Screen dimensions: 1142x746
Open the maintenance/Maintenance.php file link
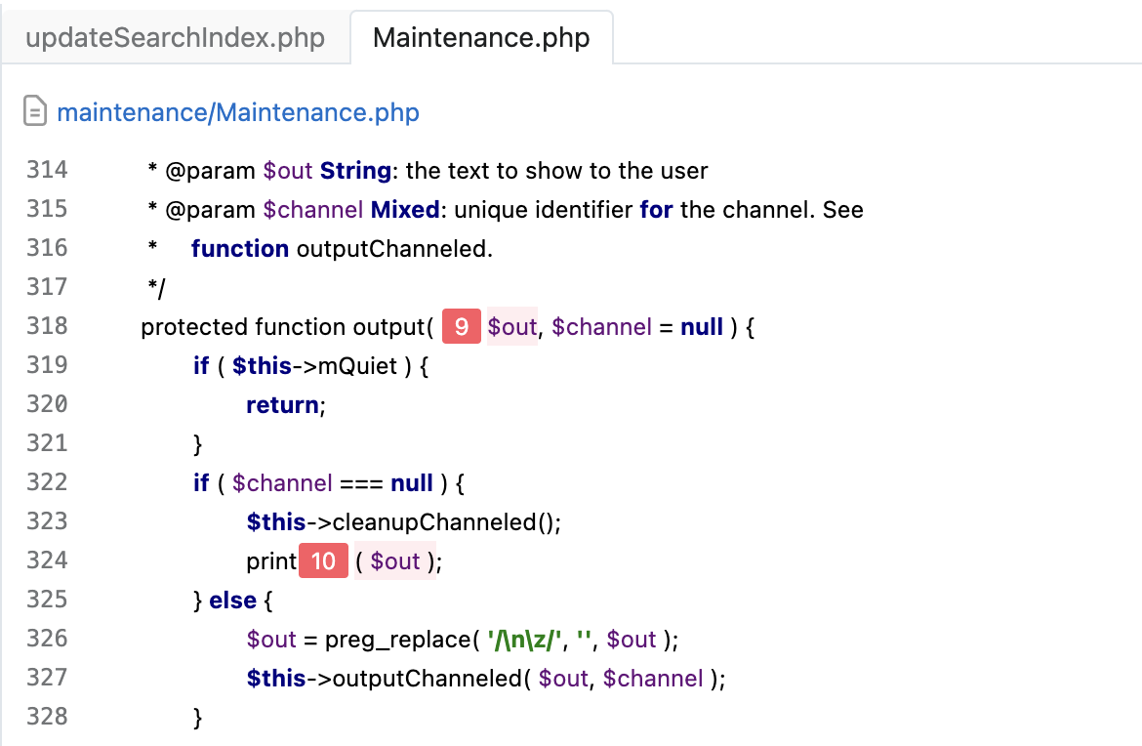(237, 111)
